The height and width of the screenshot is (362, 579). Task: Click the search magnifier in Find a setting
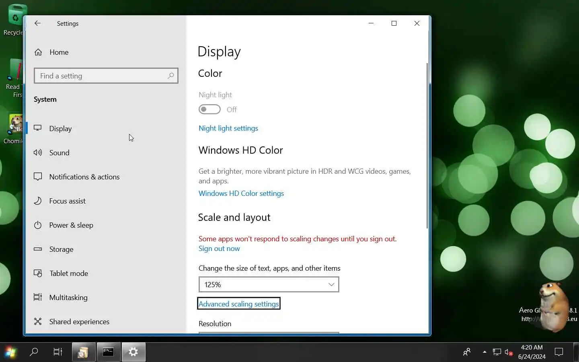170,76
